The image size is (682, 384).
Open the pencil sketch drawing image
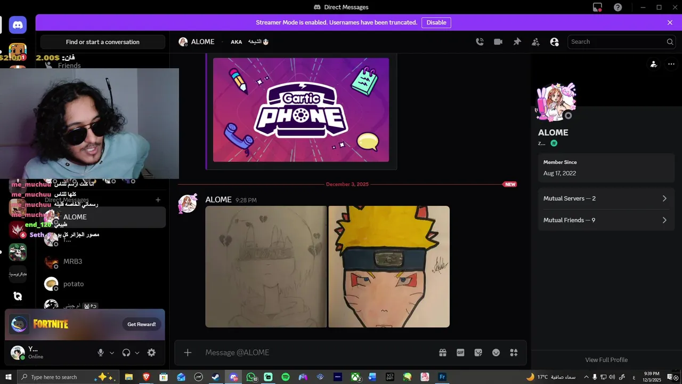point(266,267)
